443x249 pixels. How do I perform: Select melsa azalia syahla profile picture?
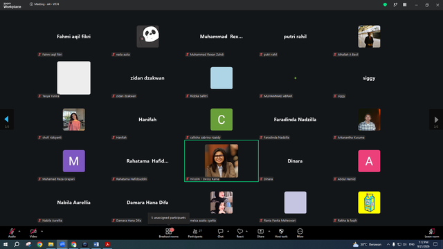[221, 203]
